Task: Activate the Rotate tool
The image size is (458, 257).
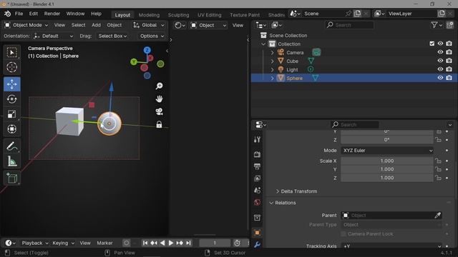Action: pos(12,99)
